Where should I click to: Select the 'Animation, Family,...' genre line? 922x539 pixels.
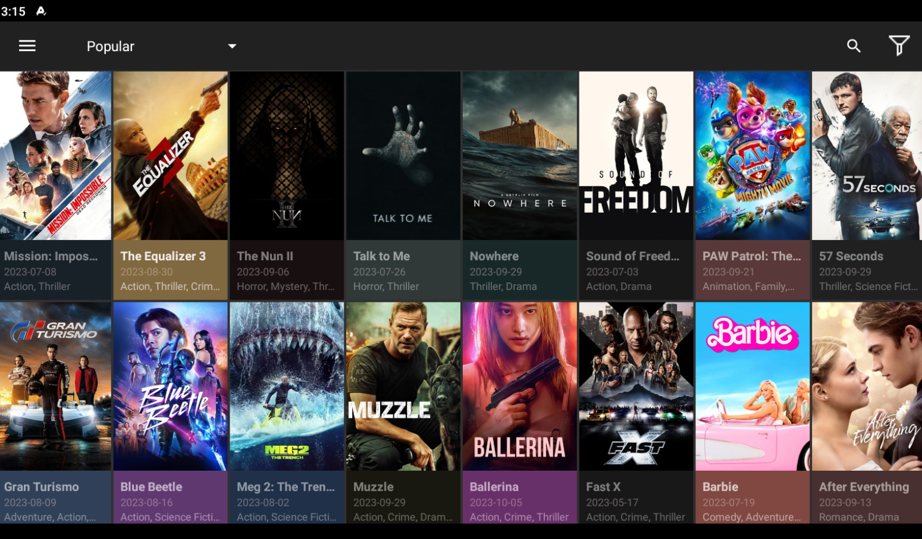pos(748,286)
